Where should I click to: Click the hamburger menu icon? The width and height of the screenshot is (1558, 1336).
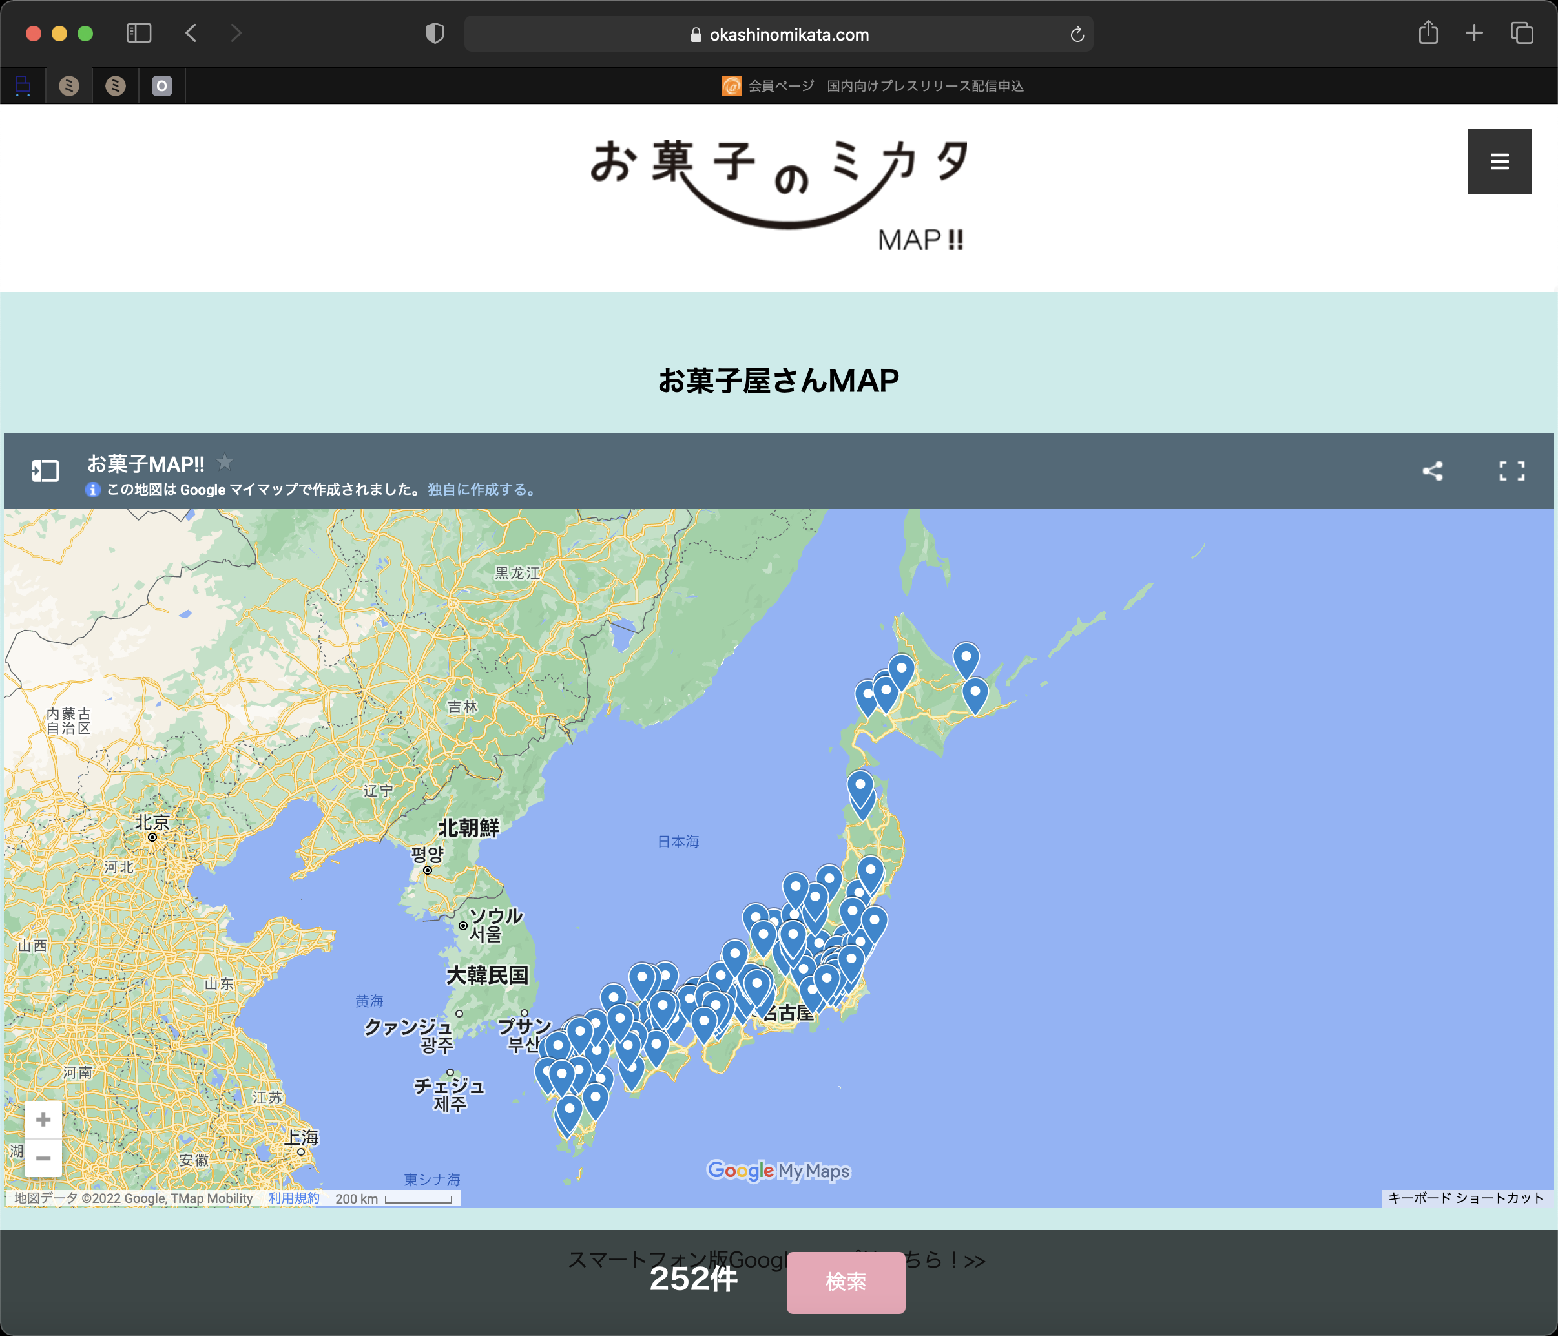click(x=1500, y=159)
